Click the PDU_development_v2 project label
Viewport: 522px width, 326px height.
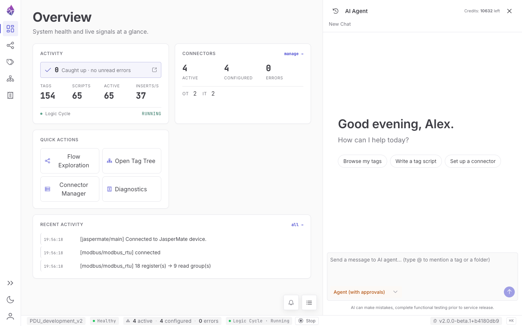pyautogui.click(x=56, y=321)
